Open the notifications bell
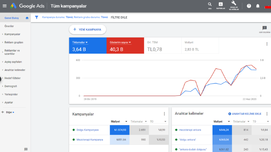The image size is (271, 152). (x=258, y=6)
